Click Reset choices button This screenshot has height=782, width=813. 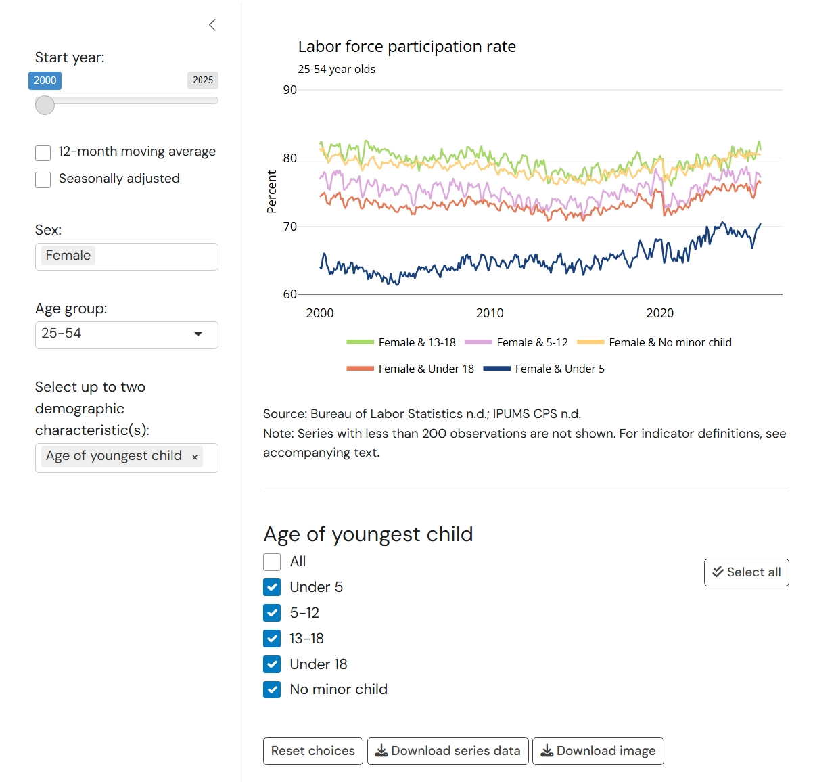[312, 751]
